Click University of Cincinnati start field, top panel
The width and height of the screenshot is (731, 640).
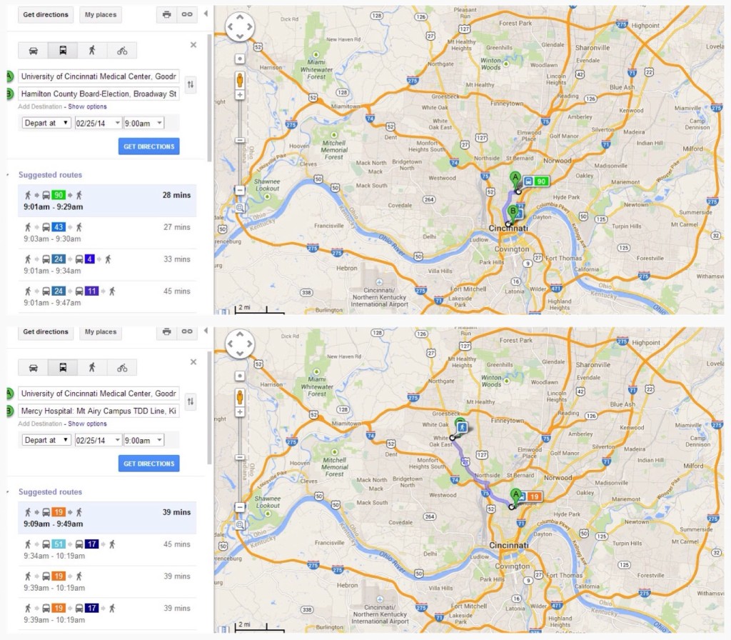click(x=99, y=76)
